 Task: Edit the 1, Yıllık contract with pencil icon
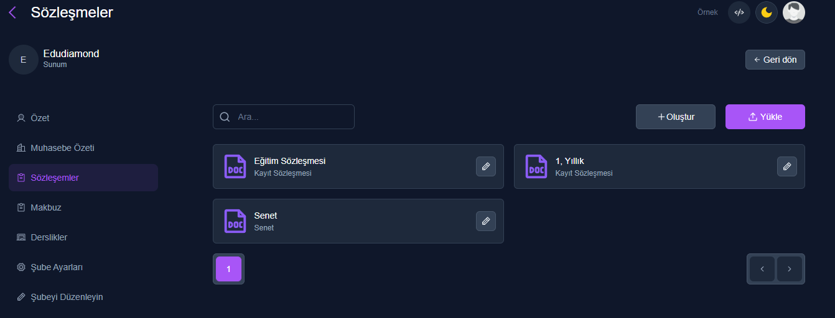pos(787,166)
